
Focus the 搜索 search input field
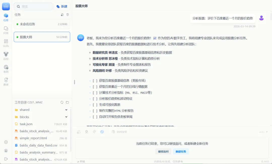(33, 7)
